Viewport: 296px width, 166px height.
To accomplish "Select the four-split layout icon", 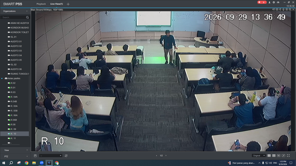I will pos(269,156).
